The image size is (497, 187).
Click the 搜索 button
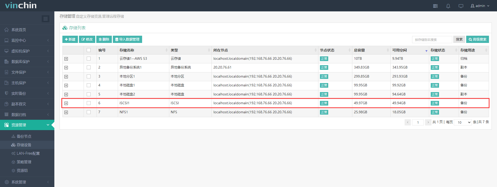pos(459,39)
